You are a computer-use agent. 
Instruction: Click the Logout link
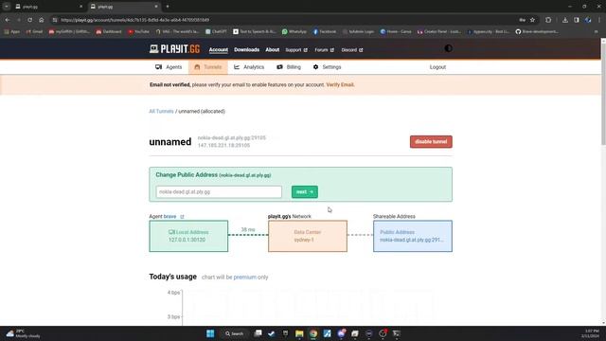click(437, 67)
